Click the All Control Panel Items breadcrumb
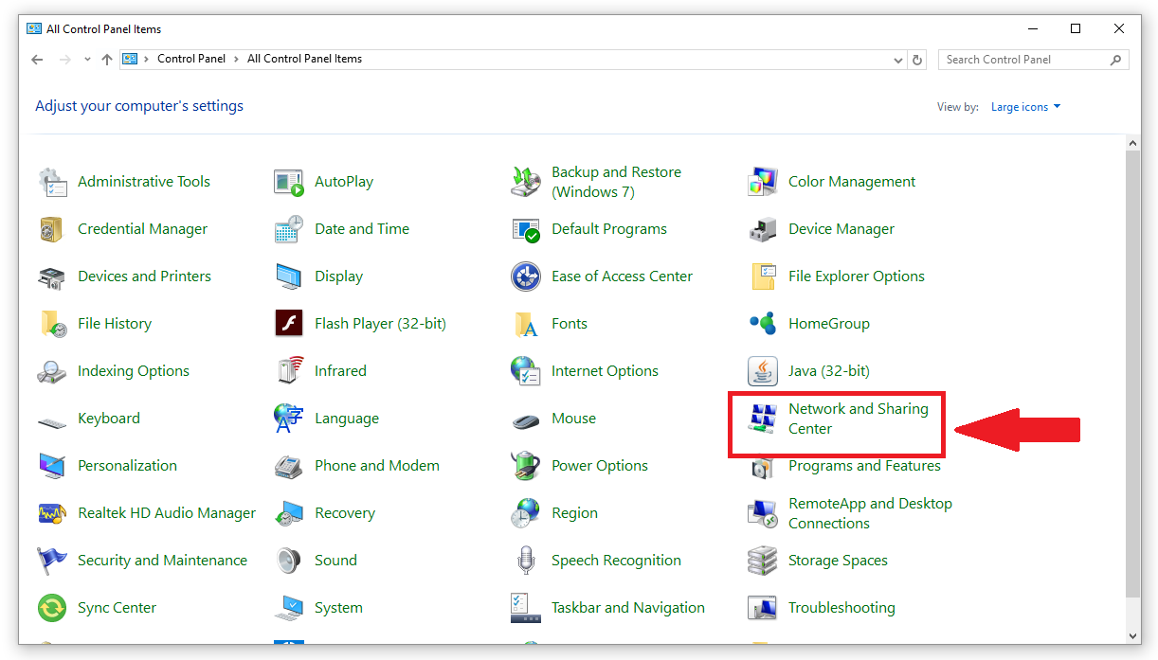Screen dimensions: 1158x660 (304, 59)
